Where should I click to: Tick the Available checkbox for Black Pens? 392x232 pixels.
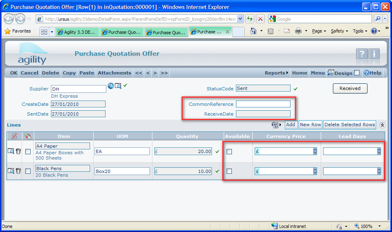click(229, 171)
